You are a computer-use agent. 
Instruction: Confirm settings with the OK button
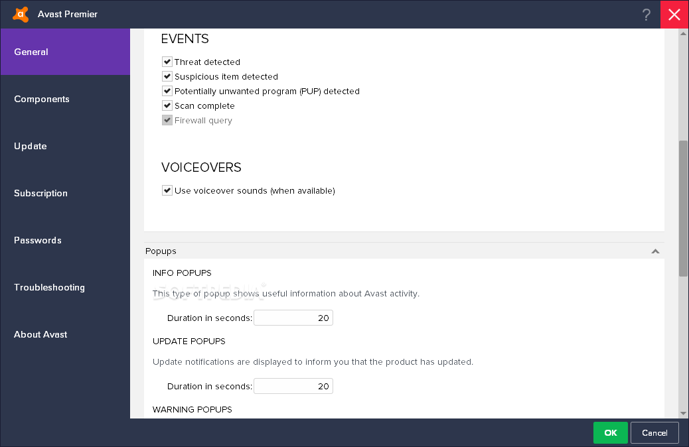point(611,432)
